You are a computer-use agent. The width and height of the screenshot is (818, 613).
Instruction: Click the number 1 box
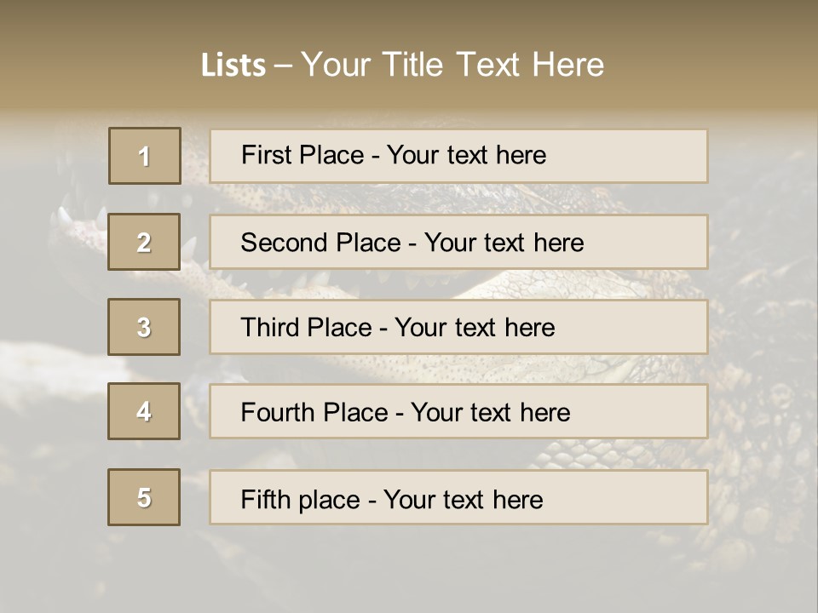145,156
